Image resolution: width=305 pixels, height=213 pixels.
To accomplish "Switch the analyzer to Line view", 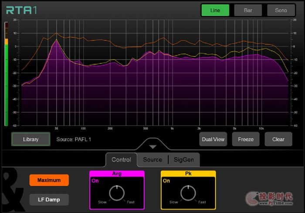I will 215,10.
